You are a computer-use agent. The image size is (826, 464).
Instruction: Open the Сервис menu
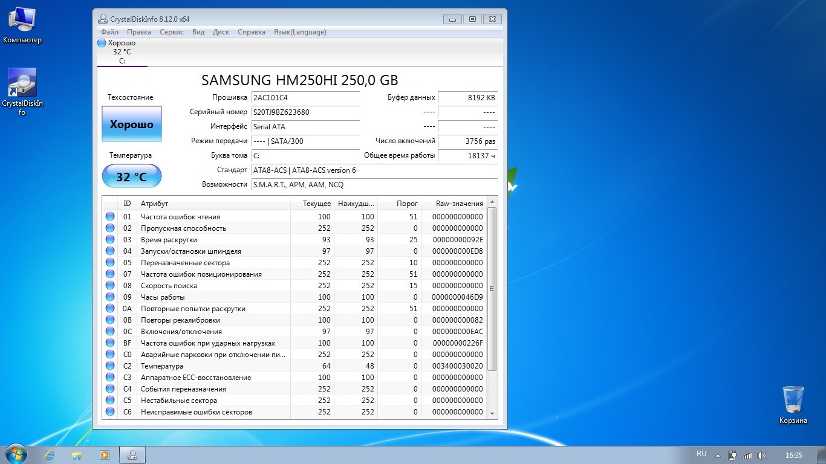(172, 32)
